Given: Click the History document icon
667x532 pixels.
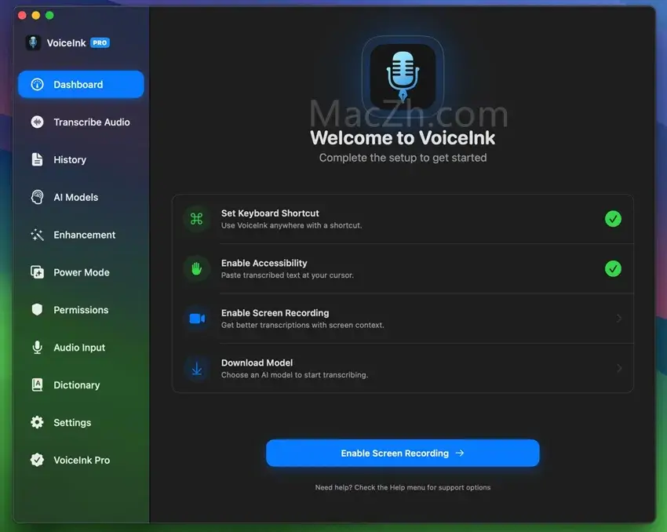Looking at the screenshot, I should [38, 159].
